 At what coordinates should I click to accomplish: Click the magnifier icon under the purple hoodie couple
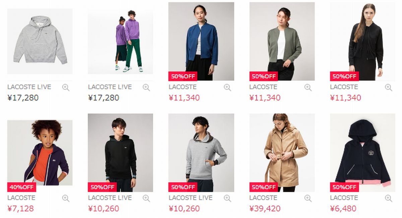pos(146,88)
